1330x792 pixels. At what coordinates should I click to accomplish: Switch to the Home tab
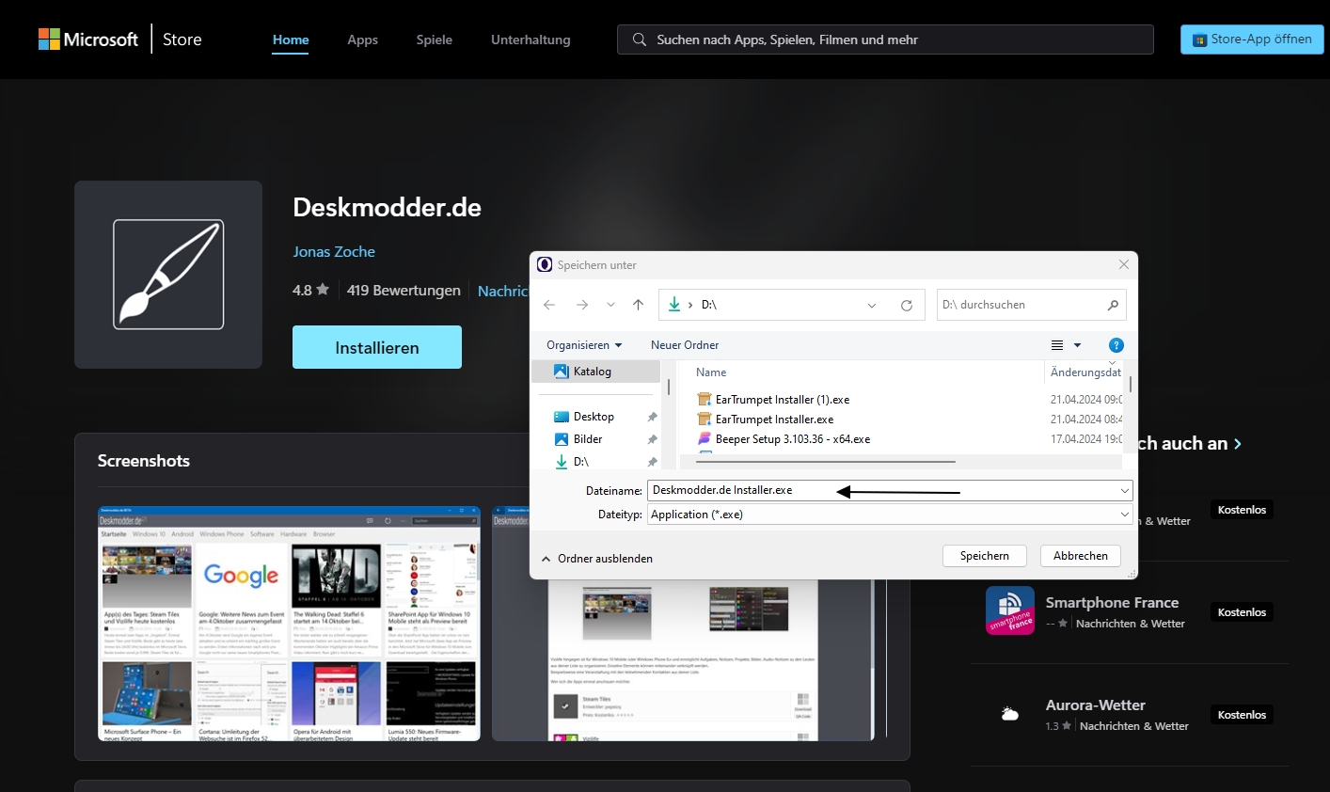click(x=291, y=40)
